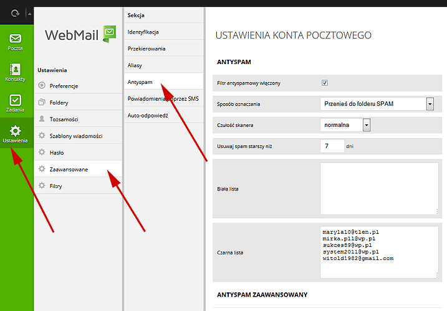This screenshot has width=447, height=311.
Task: Click the Tożsamości person icon
Action: (42, 119)
